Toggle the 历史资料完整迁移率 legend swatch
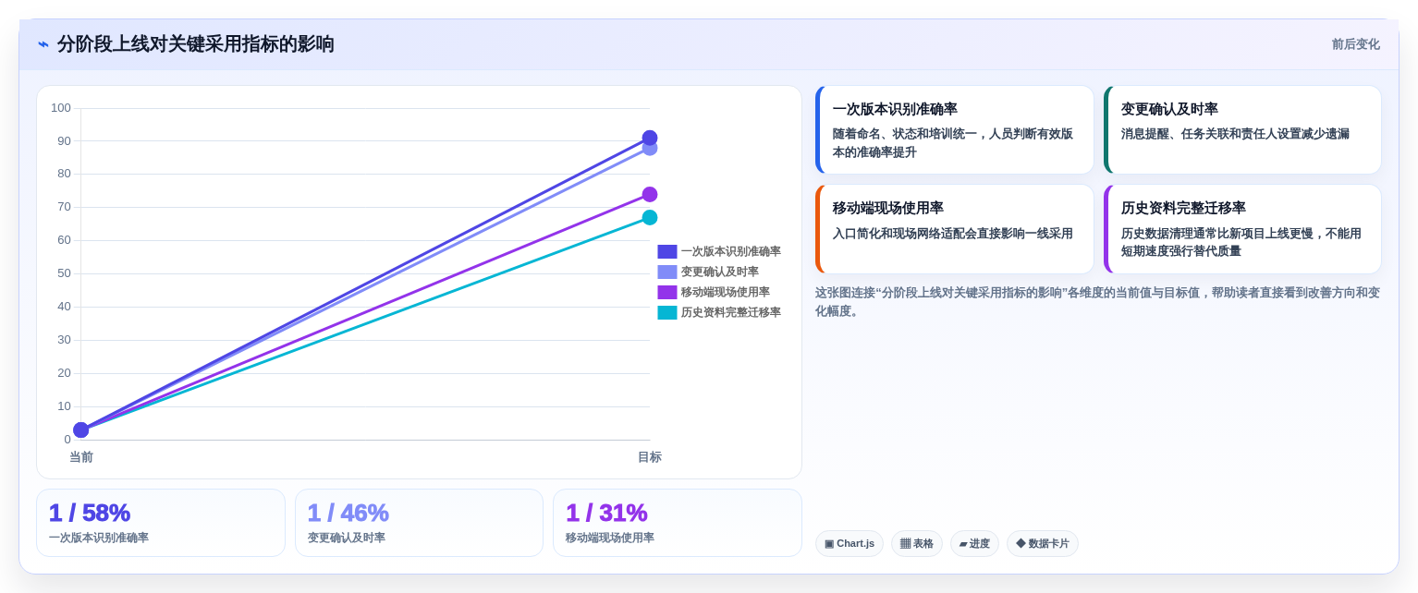 (x=666, y=312)
